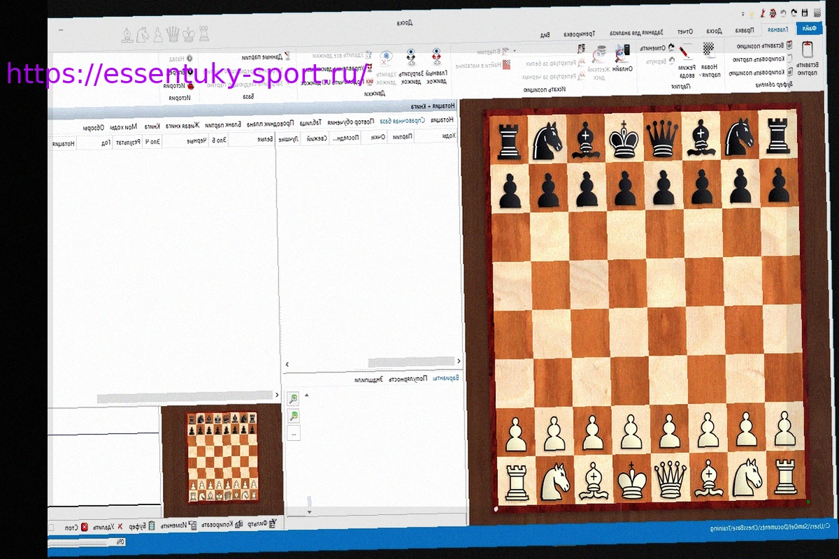Activate Режим ввода pencil icon
Screen dimensions: 839x559
coord(686,50)
